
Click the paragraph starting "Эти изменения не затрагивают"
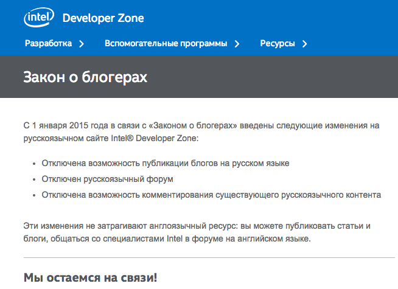(x=197, y=232)
